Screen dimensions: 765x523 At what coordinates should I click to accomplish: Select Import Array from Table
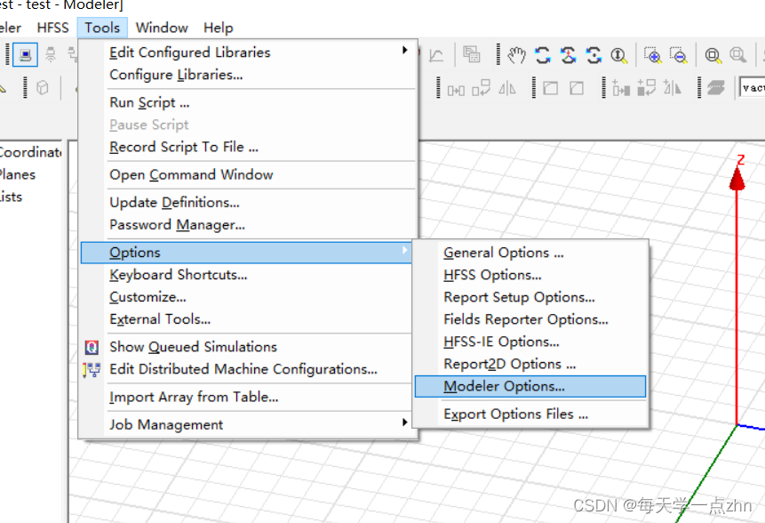(194, 397)
